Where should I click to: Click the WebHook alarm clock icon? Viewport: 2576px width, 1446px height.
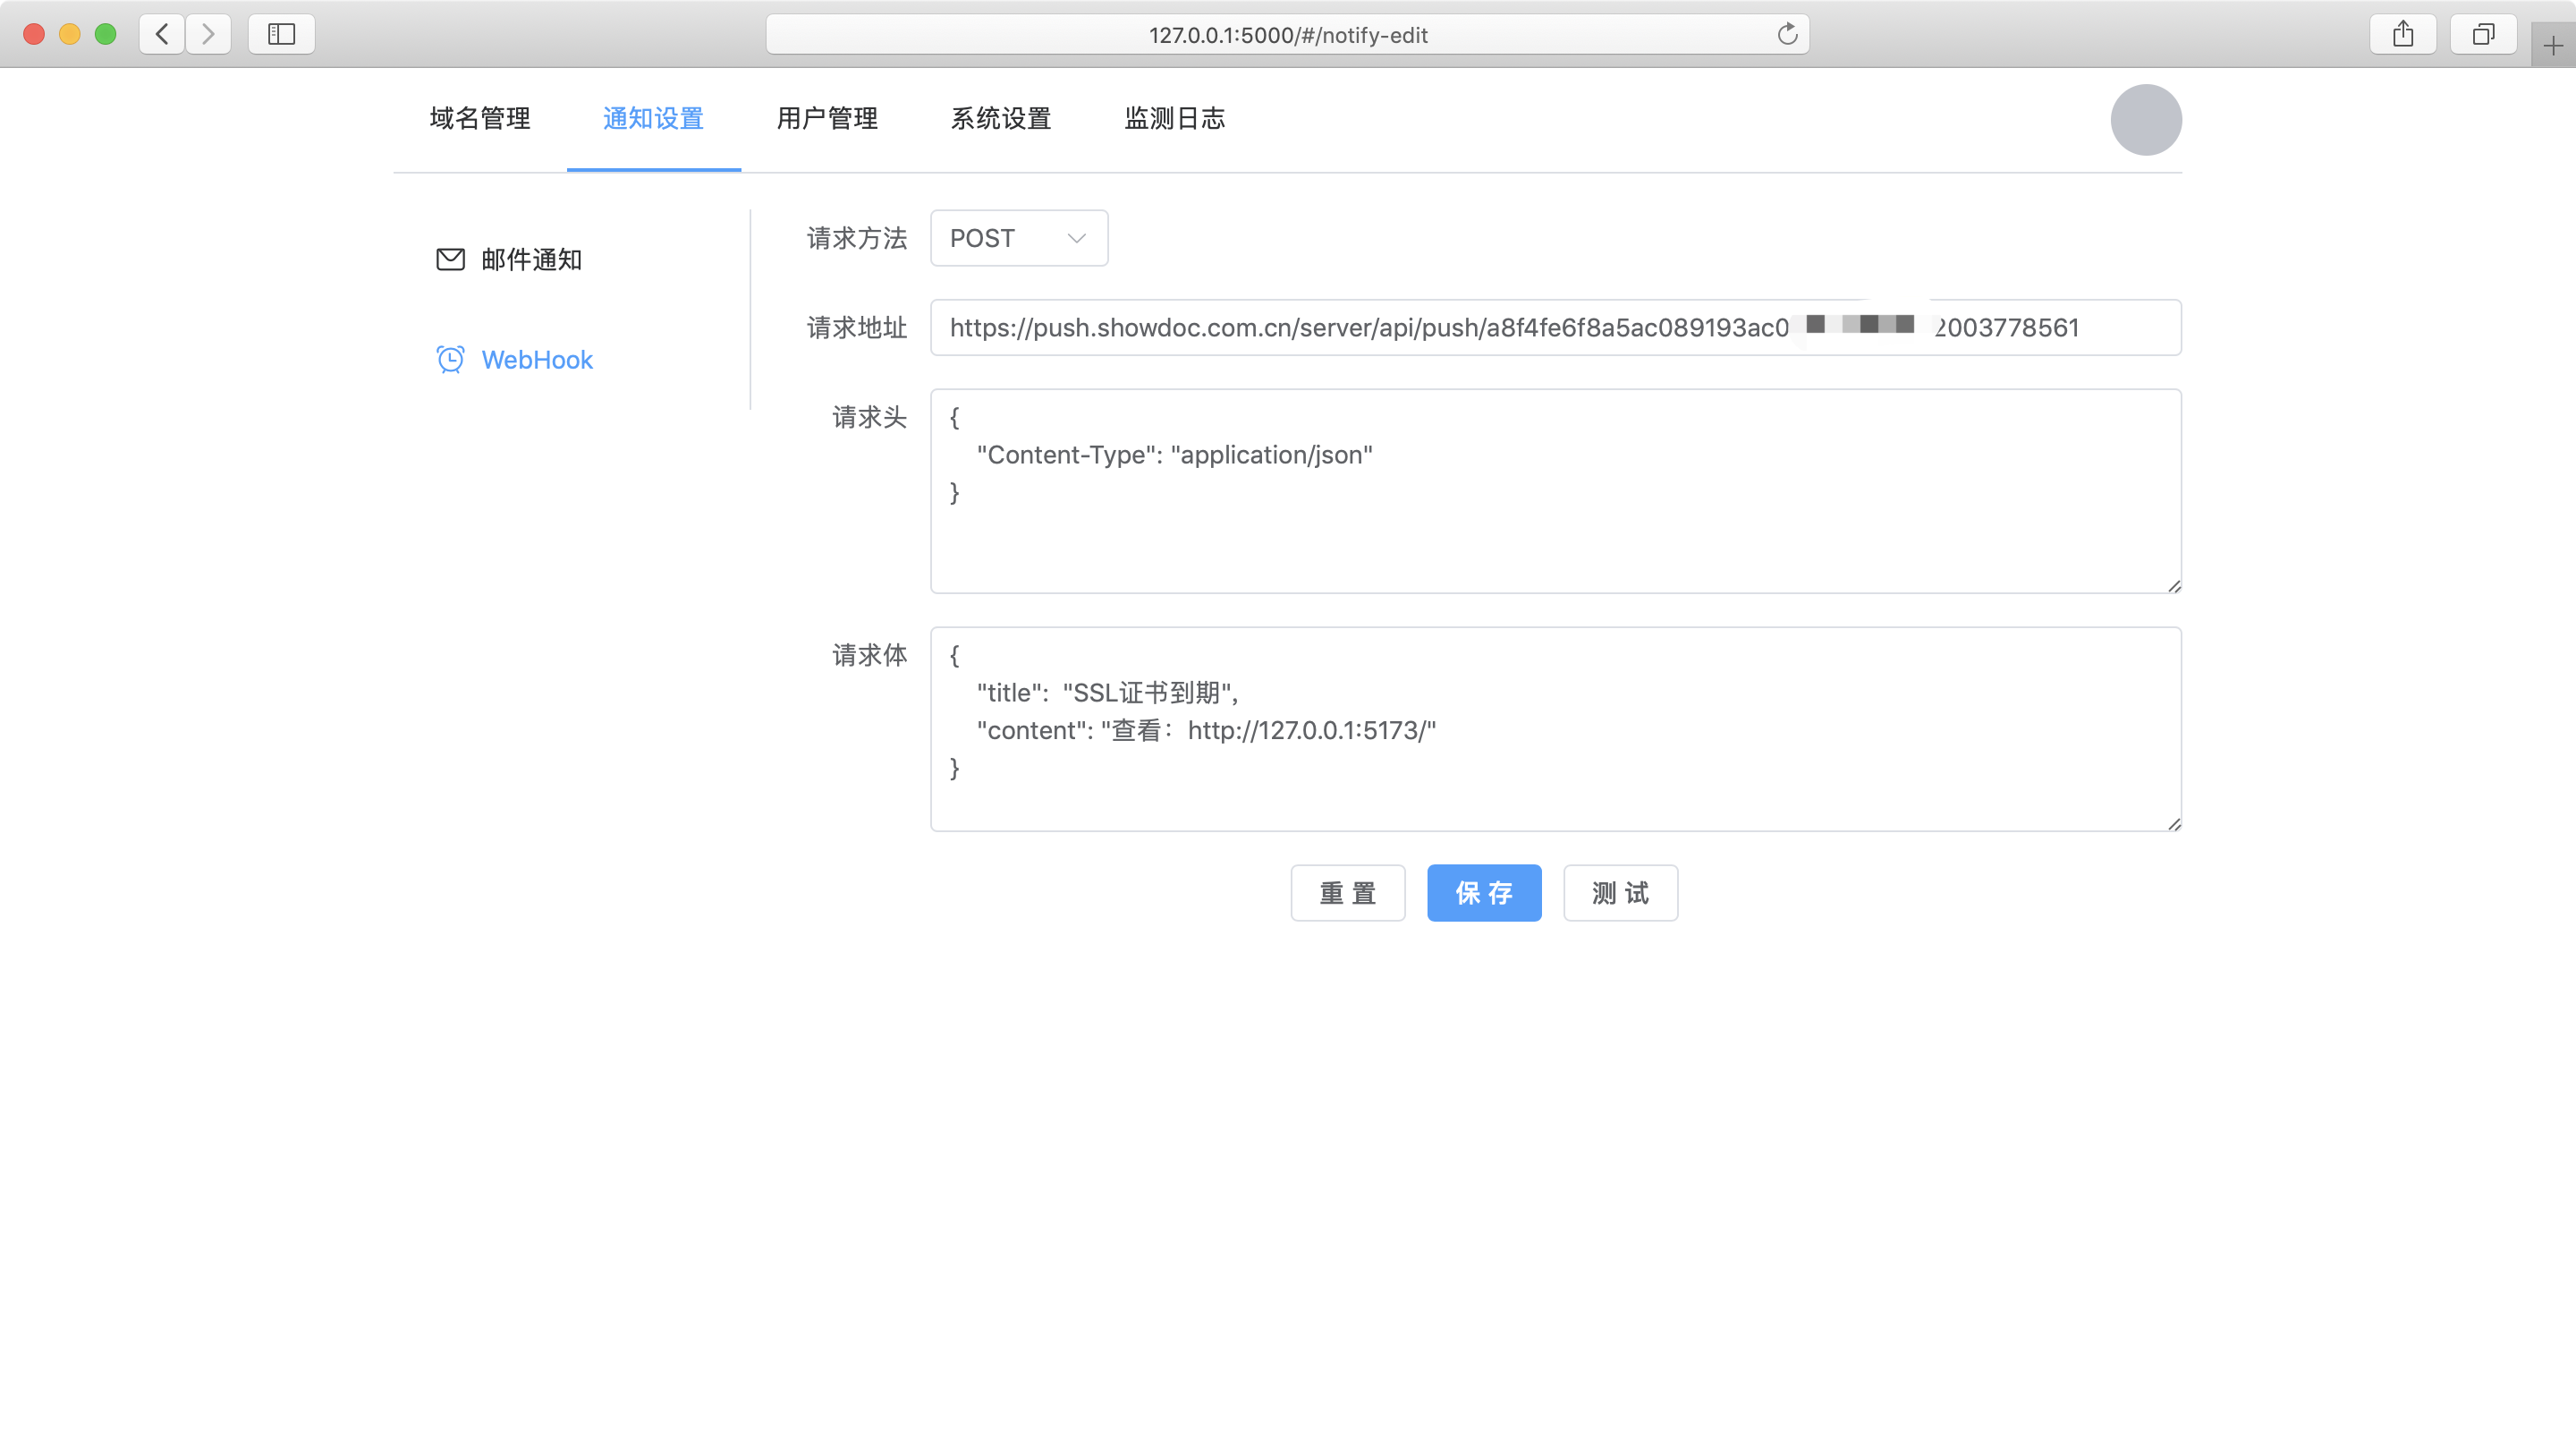pos(450,359)
